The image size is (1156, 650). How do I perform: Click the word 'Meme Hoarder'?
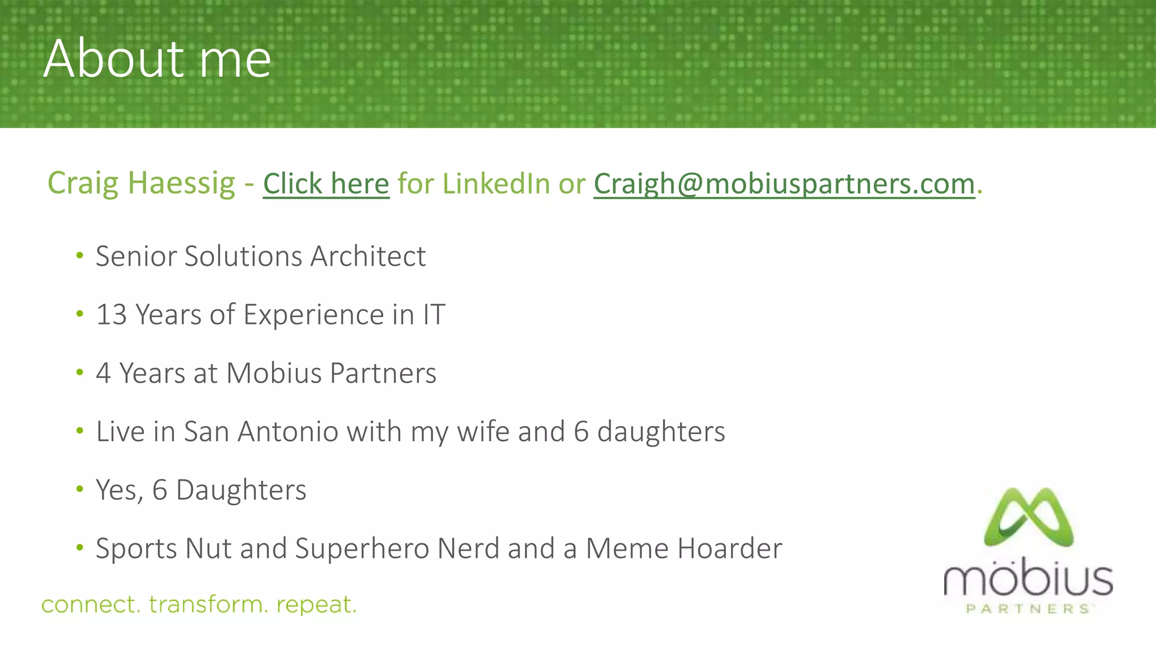(684, 548)
